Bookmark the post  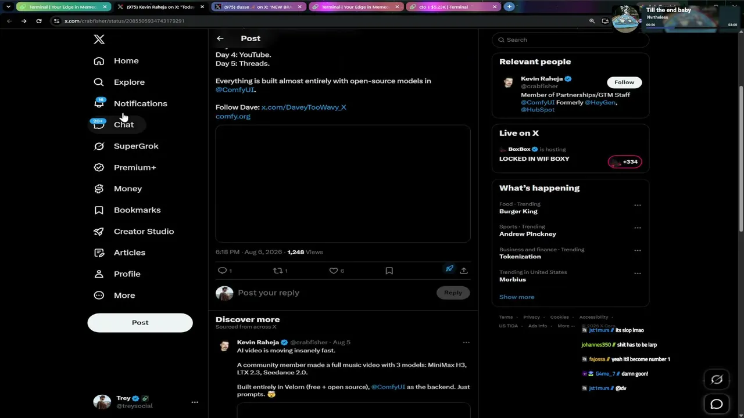coord(389,271)
